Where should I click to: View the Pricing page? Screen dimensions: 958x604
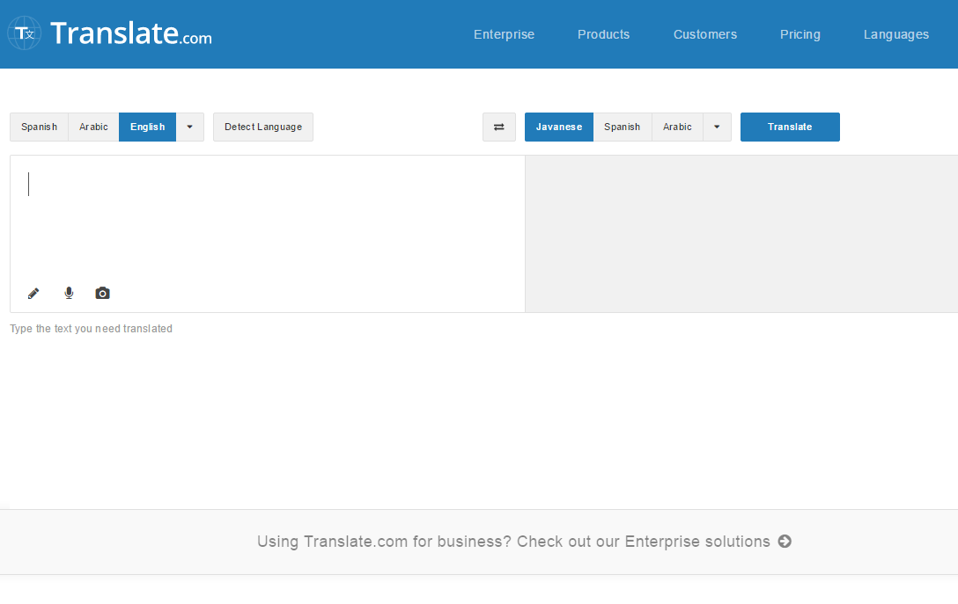pyautogui.click(x=800, y=34)
